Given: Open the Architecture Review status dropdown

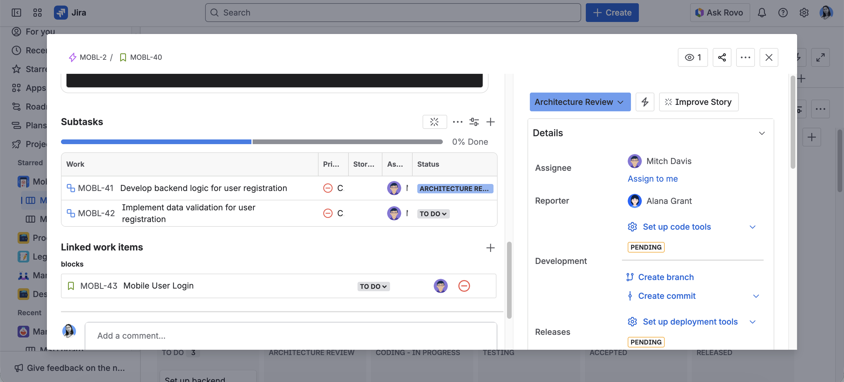Looking at the screenshot, I should pos(580,102).
